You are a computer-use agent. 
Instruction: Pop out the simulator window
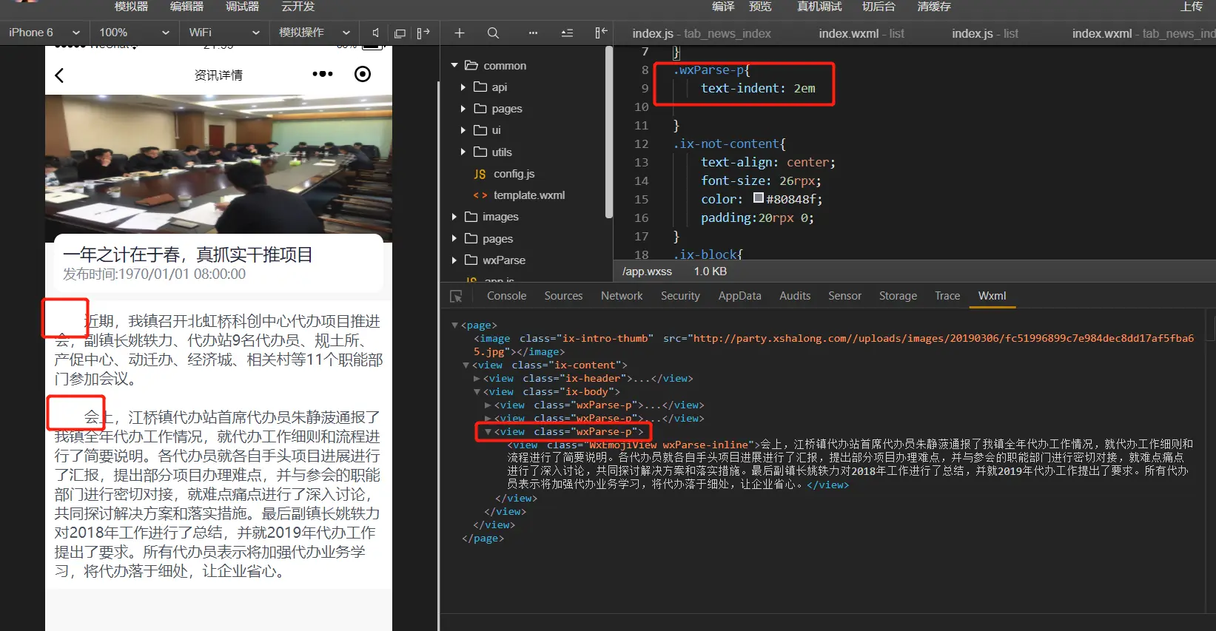(x=400, y=33)
